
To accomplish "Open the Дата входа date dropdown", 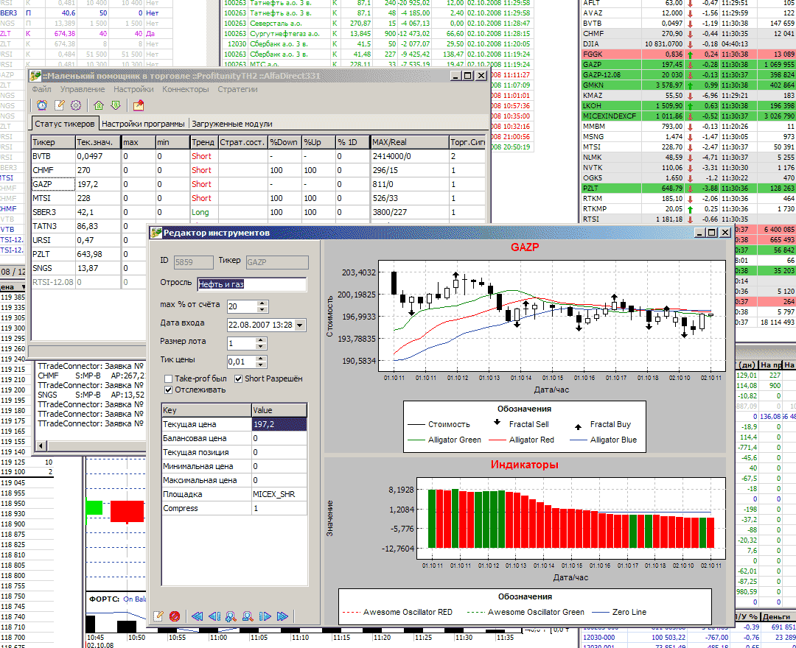I will 299,325.
